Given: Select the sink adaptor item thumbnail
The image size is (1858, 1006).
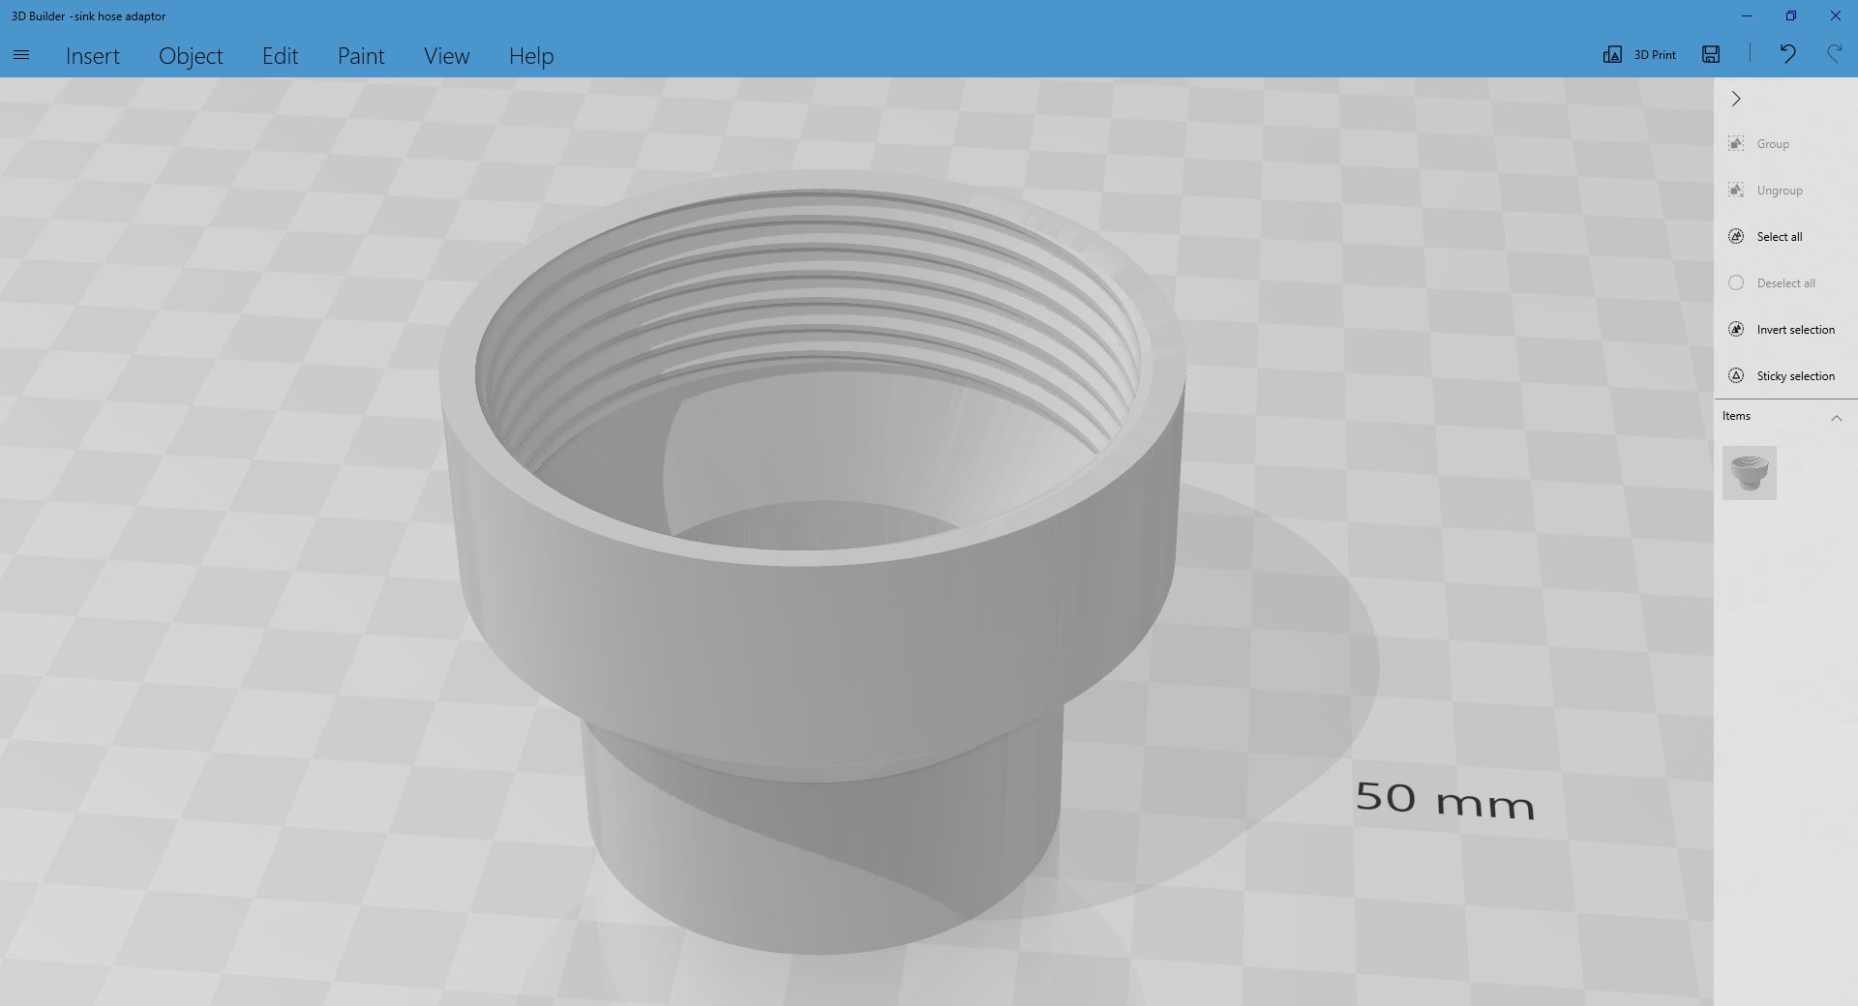Looking at the screenshot, I should [1749, 473].
